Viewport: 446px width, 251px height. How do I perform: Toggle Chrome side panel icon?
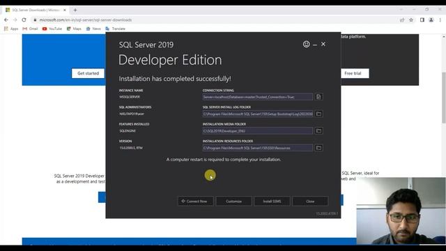point(422,20)
